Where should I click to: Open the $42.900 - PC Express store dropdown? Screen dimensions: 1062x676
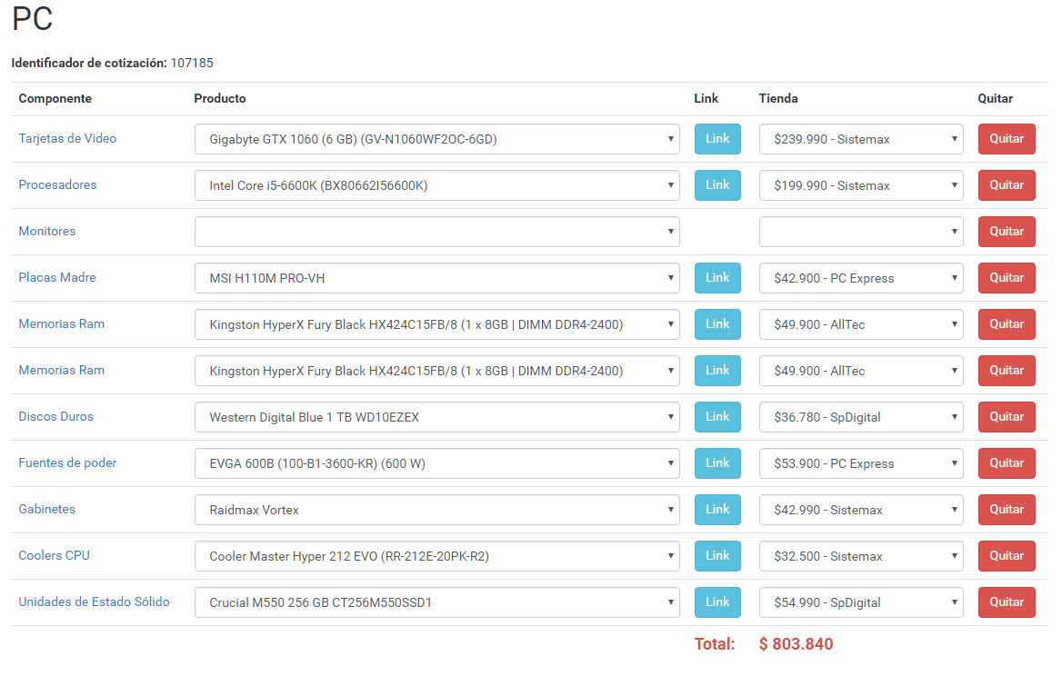(861, 278)
